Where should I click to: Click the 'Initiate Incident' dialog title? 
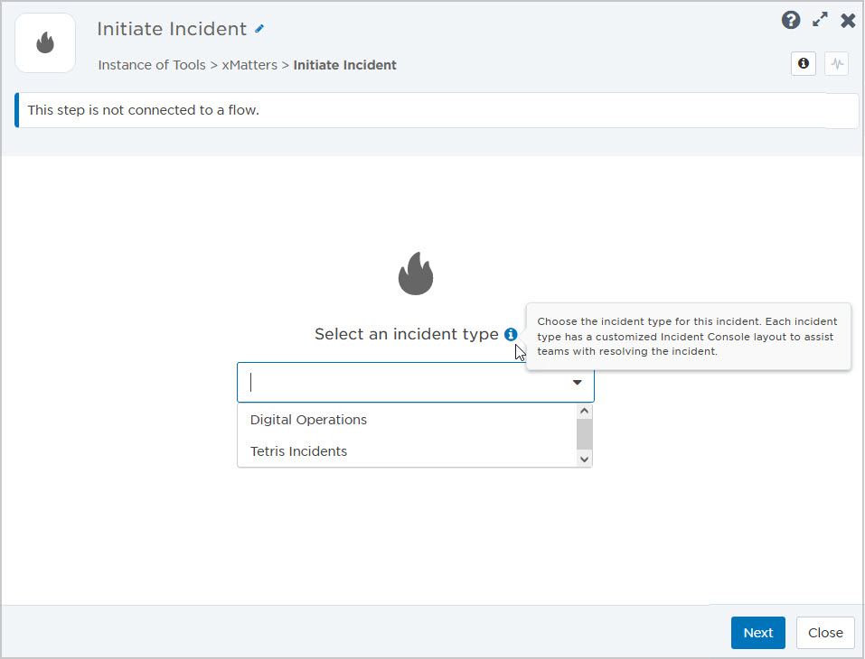172,29
